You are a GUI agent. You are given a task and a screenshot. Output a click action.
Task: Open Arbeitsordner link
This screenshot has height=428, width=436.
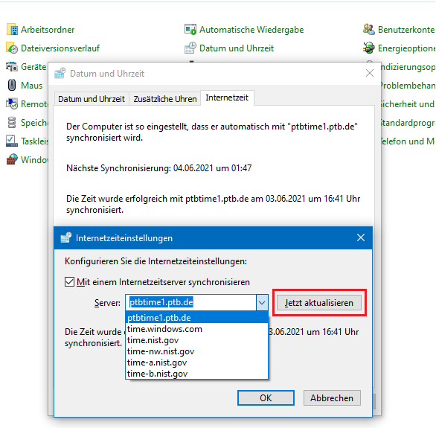pos(48,30)
